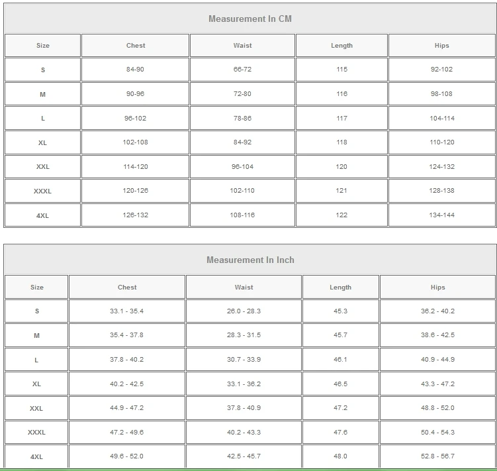
Task: Click the 42.5 - 45.7 waist cell
Action: tap(244, 456)
